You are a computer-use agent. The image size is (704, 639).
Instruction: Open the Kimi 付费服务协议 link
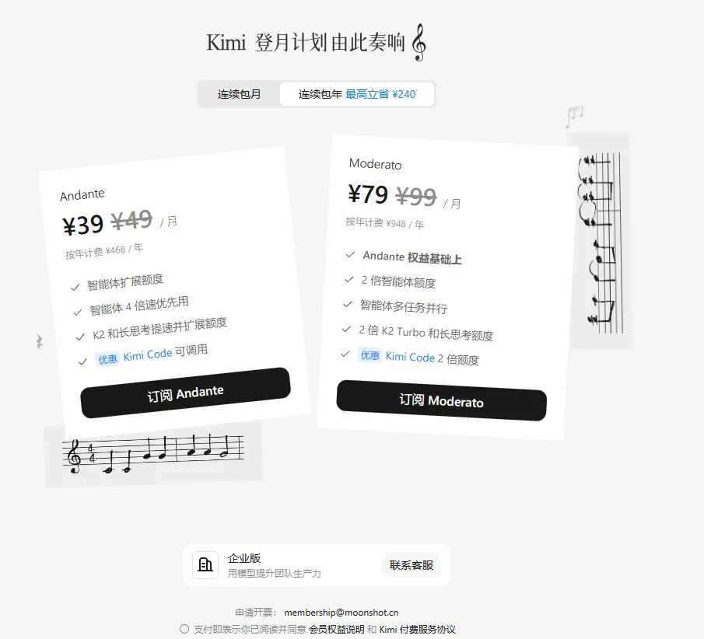(x=417, y=629)
